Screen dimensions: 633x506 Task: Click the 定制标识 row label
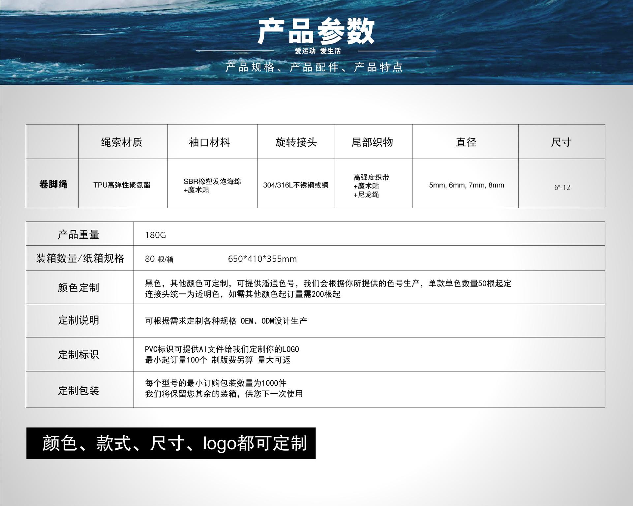point(78,355)
